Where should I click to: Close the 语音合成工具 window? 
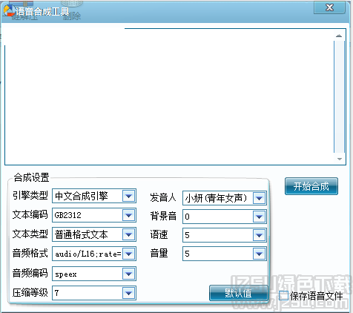coord(329,7)
